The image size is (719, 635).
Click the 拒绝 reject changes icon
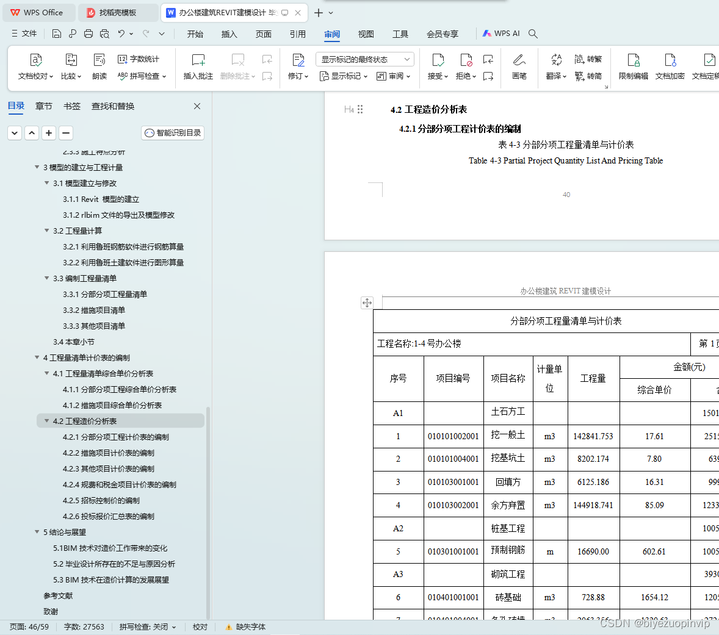tap(466, 60)
